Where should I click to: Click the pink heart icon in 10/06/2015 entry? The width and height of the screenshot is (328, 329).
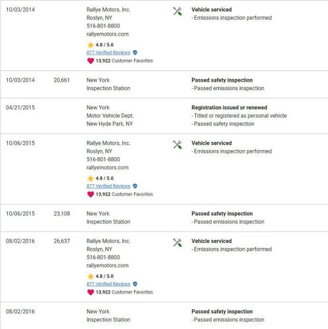coord(91,194)
